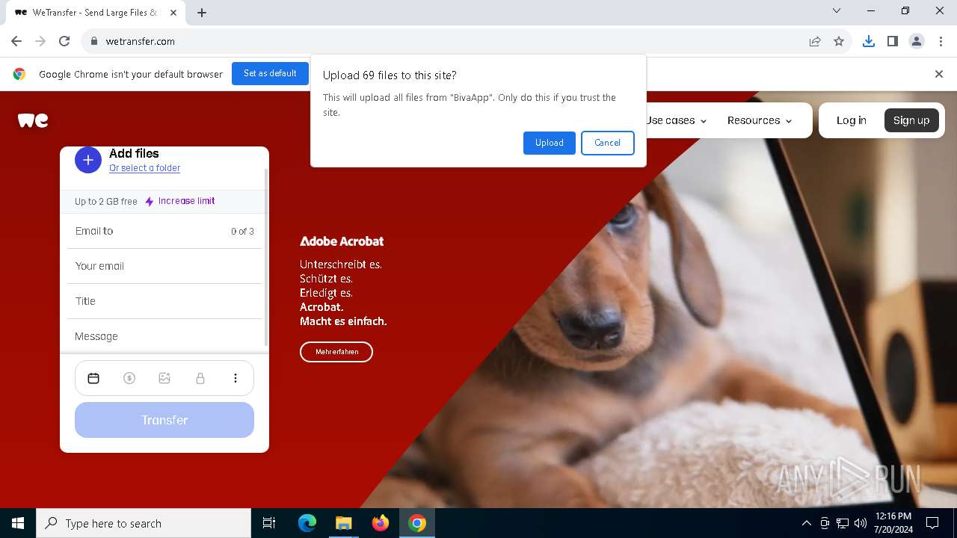Click the blue plus Add files icon
The height and width of the screenshot is (538, 957).
[x=88, y=160]
